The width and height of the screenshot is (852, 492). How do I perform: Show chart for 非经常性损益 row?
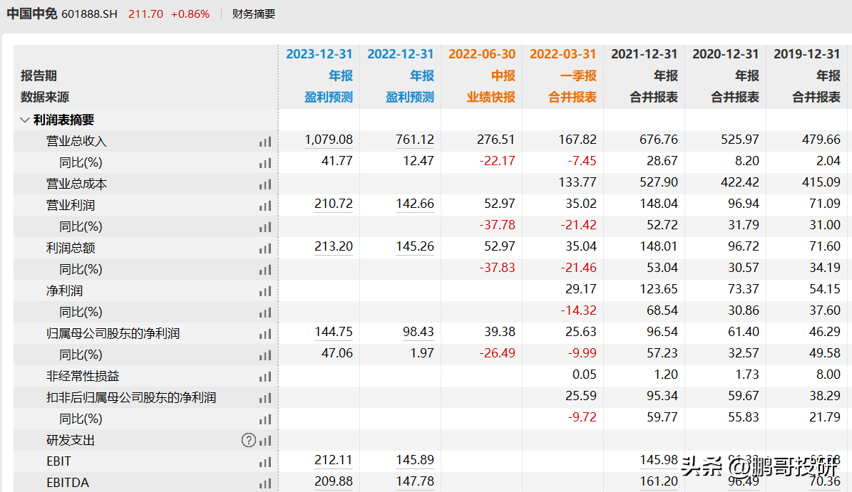[x=265, y=377]
